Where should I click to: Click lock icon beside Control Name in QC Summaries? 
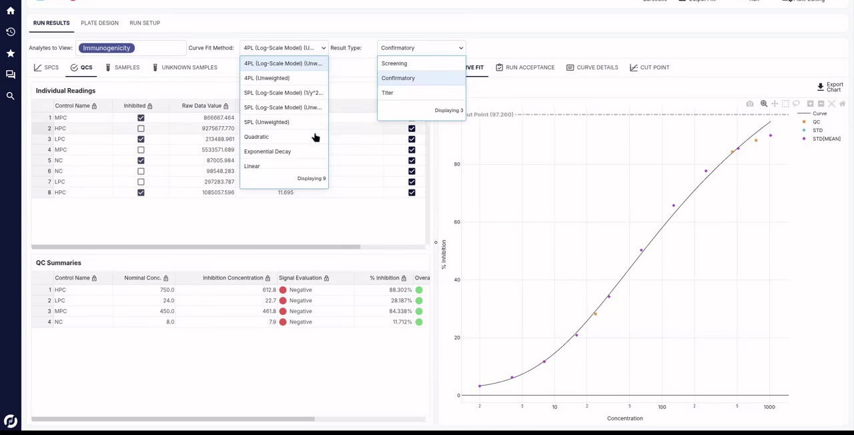pos(94,278)
